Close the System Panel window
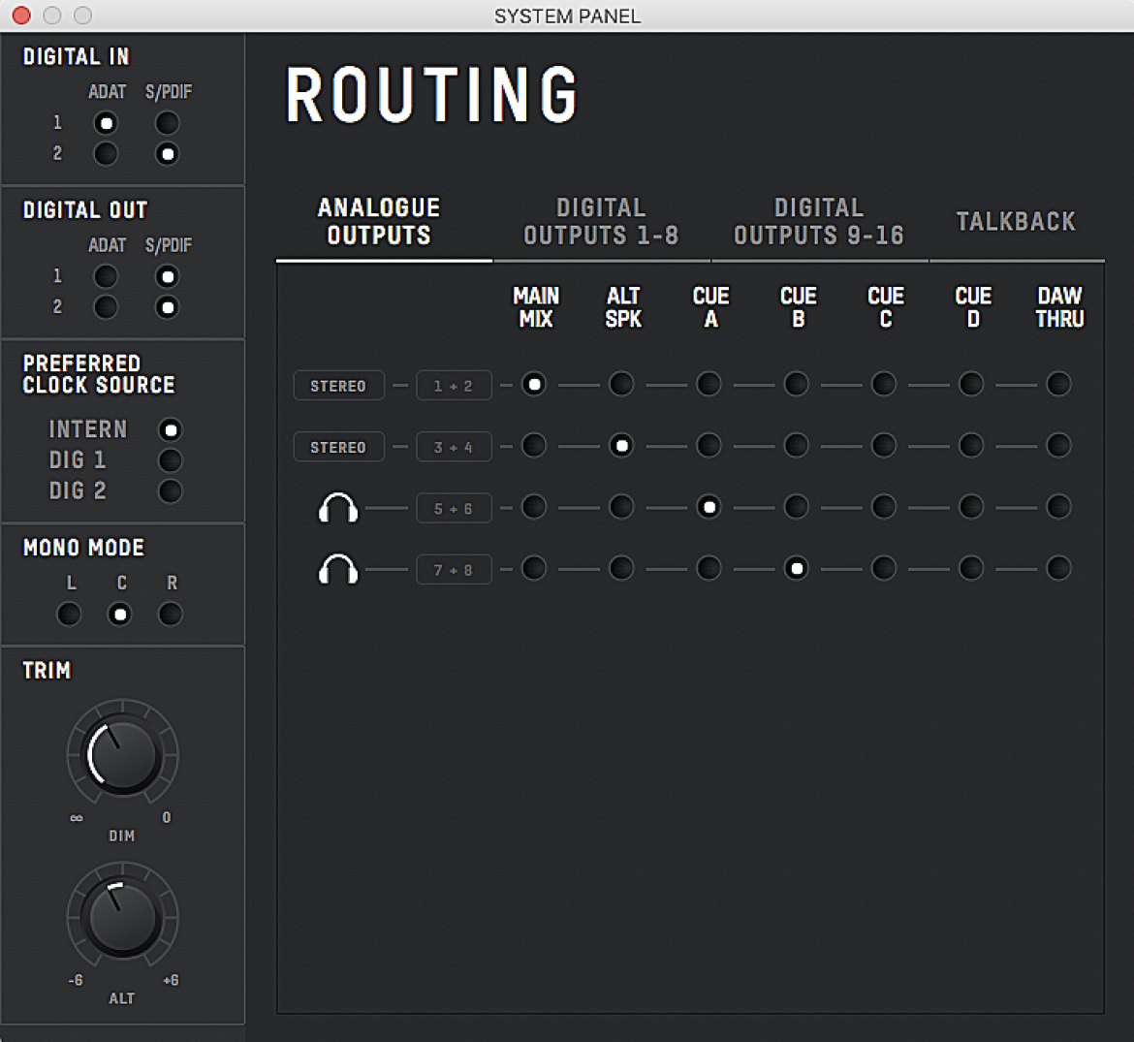The height and width of the screenshot is (1042, 1134). coord(21,16)
